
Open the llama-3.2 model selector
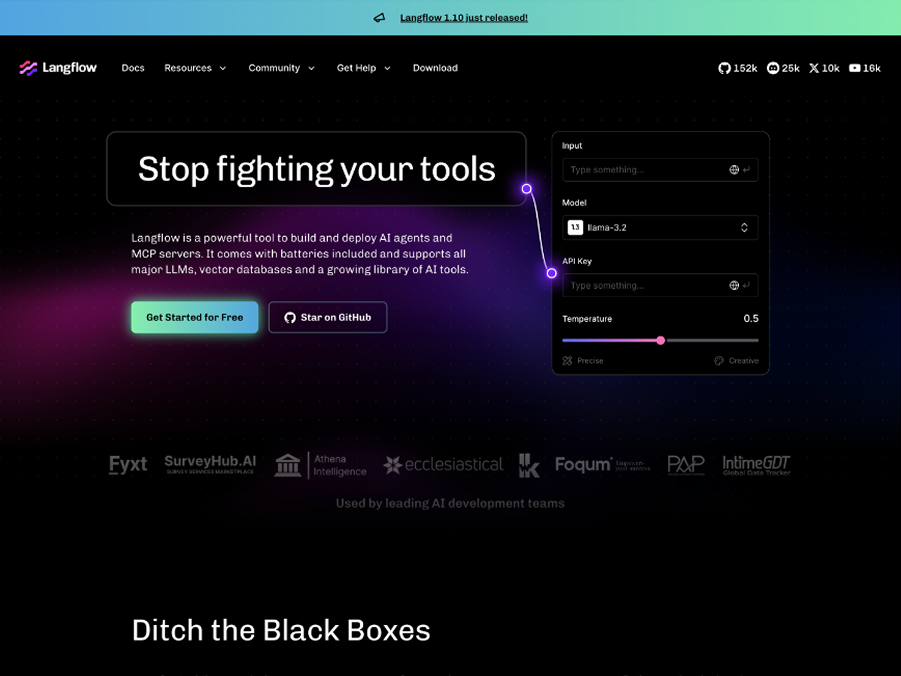click(660, 228)
